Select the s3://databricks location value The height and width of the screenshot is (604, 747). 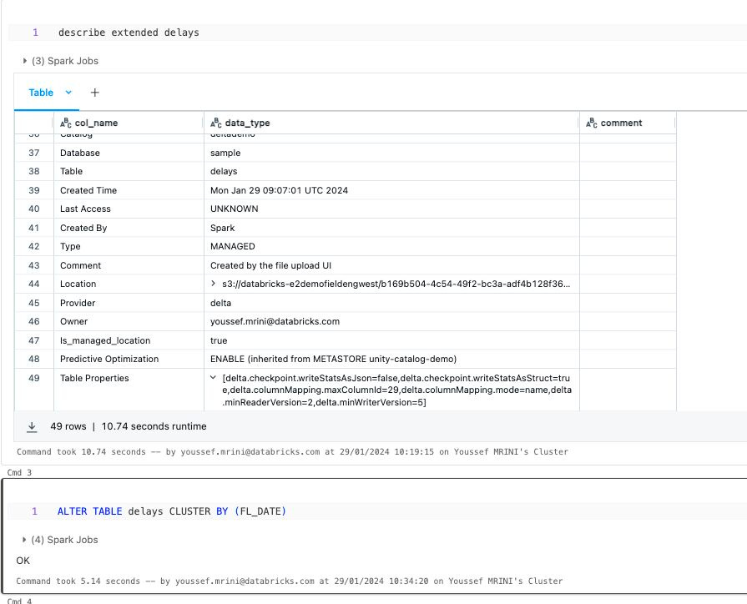[396, 284]
